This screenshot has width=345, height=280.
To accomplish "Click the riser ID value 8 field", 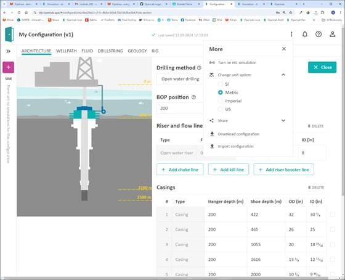I will [x=312, y=153].
